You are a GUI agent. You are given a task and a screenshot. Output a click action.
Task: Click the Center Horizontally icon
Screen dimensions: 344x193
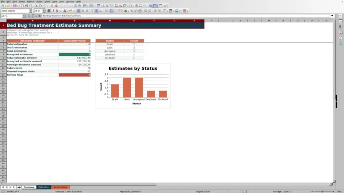coord(83,11)
